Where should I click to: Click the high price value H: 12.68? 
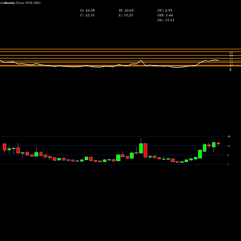pos(126,11)
